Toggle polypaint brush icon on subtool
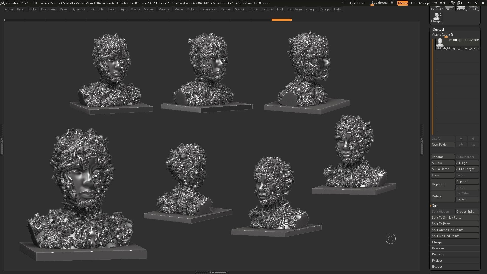The image size is (487, 274). (471, 40)
